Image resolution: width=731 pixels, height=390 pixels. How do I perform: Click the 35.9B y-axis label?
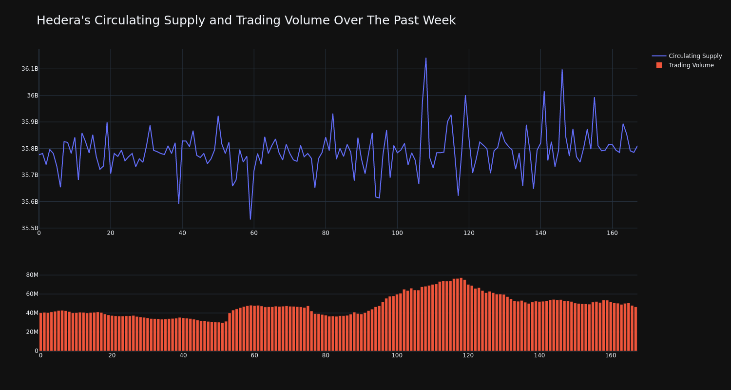click(30, 122)
